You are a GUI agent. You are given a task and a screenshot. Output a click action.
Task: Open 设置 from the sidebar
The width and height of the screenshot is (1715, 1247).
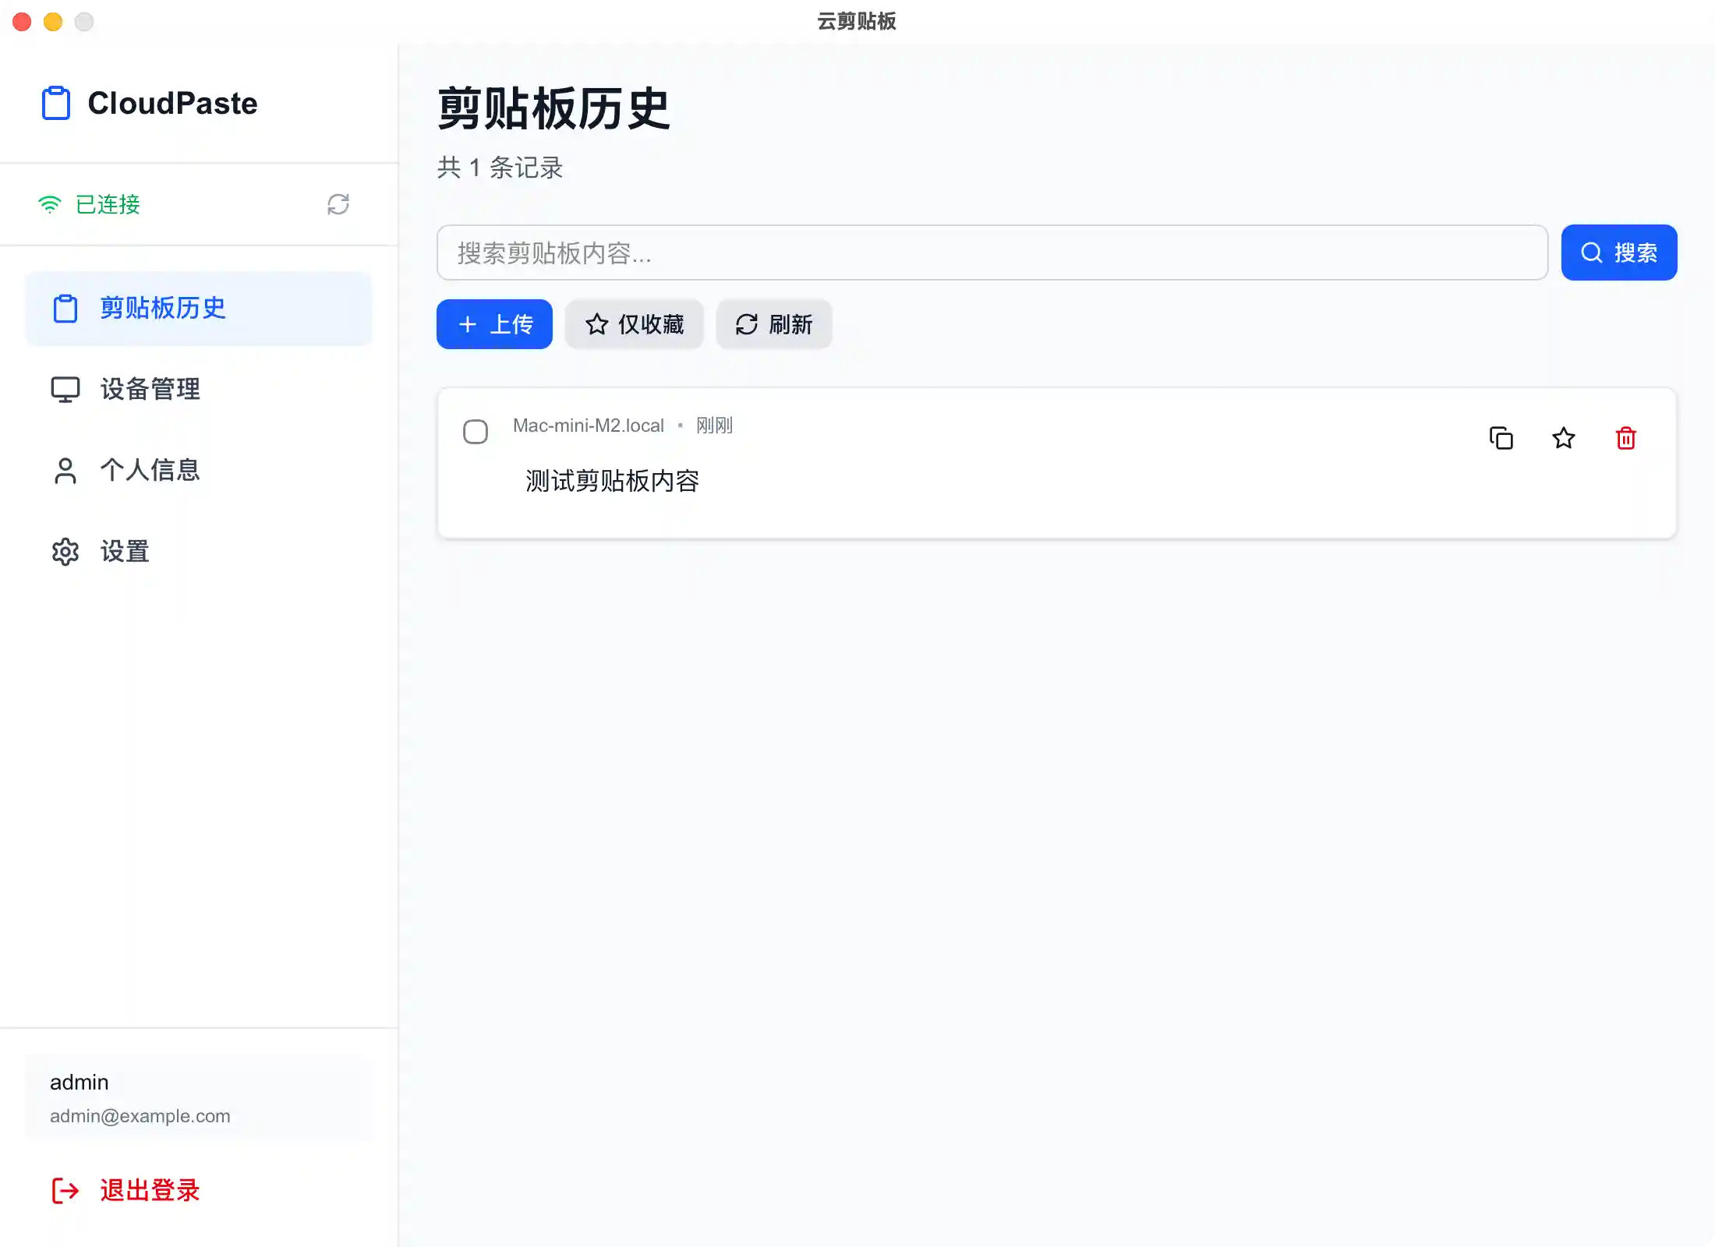(x=125, y=552)
